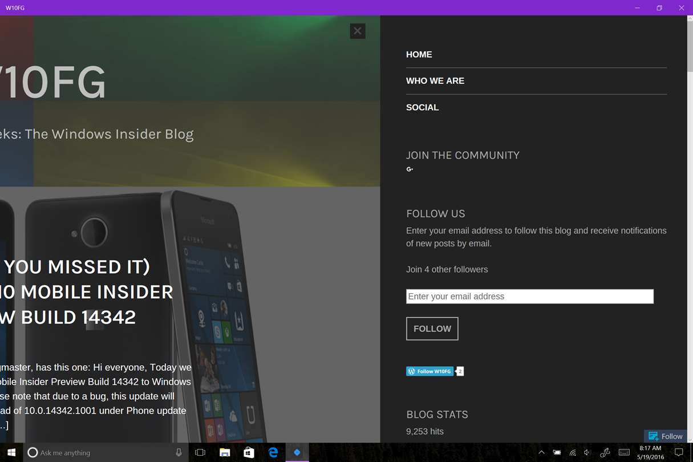Click the FOLLOW button
The width and height of the screenshot is (693, 462).
432,329
